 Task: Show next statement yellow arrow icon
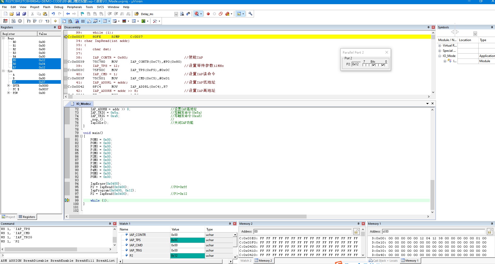(x=55, y=21)
